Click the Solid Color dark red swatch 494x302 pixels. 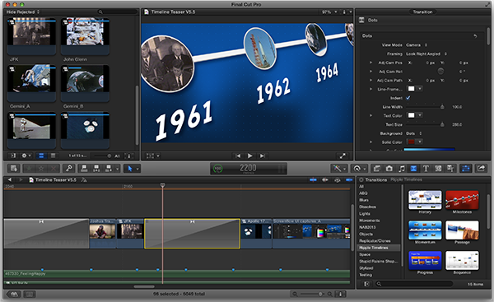tap(412, 142)
